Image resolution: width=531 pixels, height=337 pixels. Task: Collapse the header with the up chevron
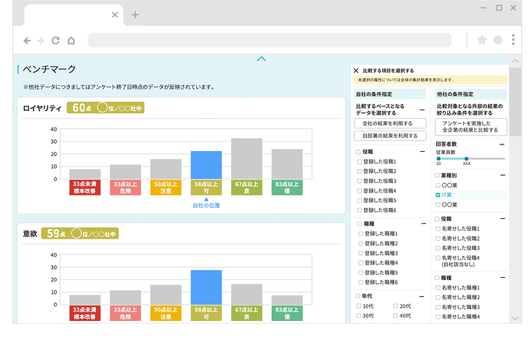pyautogui.click(x=261, y=59)
